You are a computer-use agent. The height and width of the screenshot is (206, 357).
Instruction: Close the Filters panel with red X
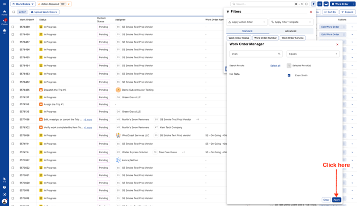311,12
